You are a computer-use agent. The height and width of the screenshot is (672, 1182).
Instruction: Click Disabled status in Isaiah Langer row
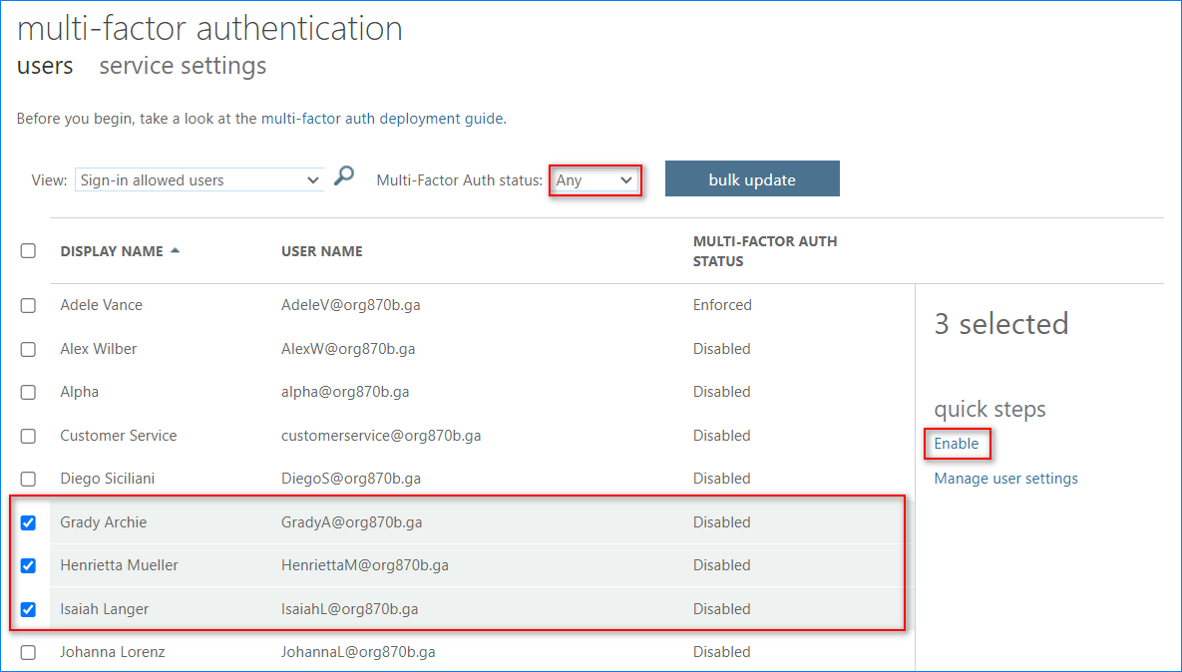click(721, 609)
